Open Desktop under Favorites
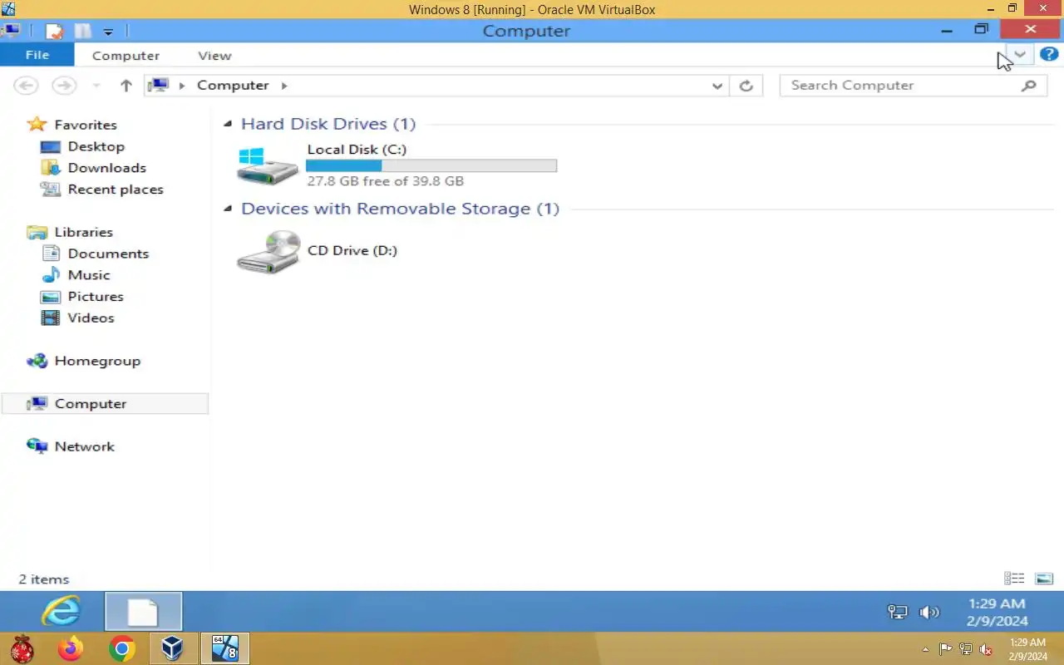The image size is (1064, 665). [96, 146]
